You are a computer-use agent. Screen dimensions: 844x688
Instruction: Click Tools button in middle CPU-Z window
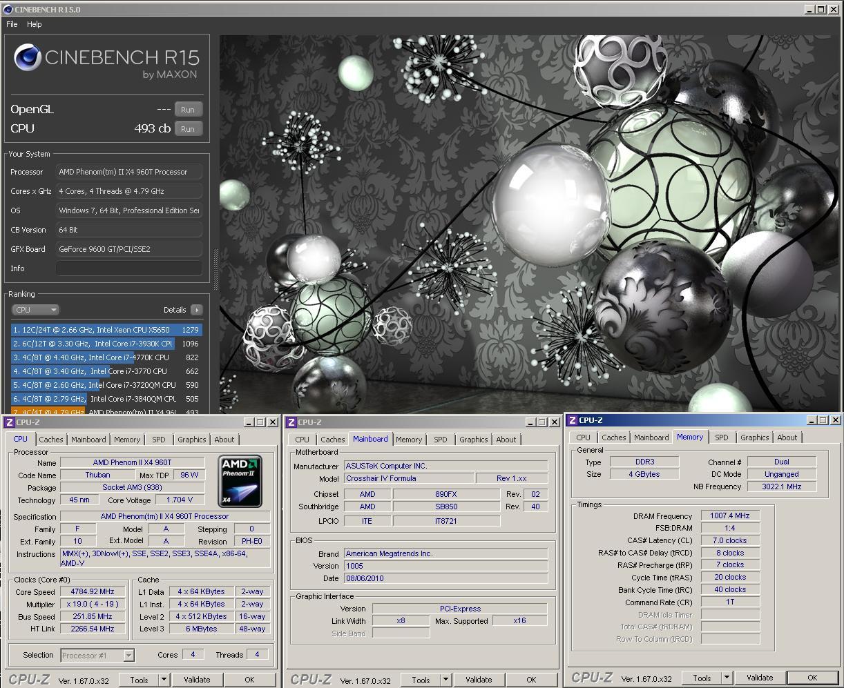pos(421,680)
